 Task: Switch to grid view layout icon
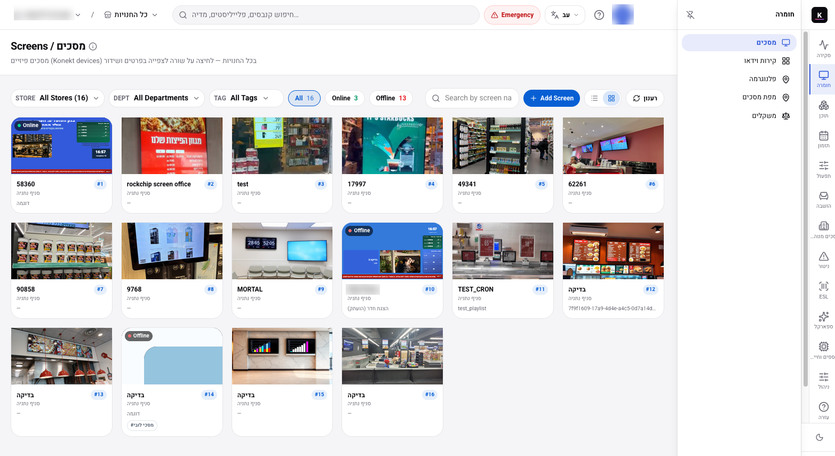[611, 98]
